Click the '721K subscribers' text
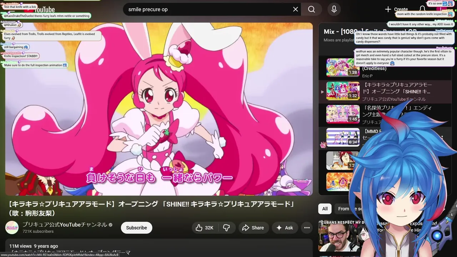Screen dimensions: 457x257 (38, 231)
